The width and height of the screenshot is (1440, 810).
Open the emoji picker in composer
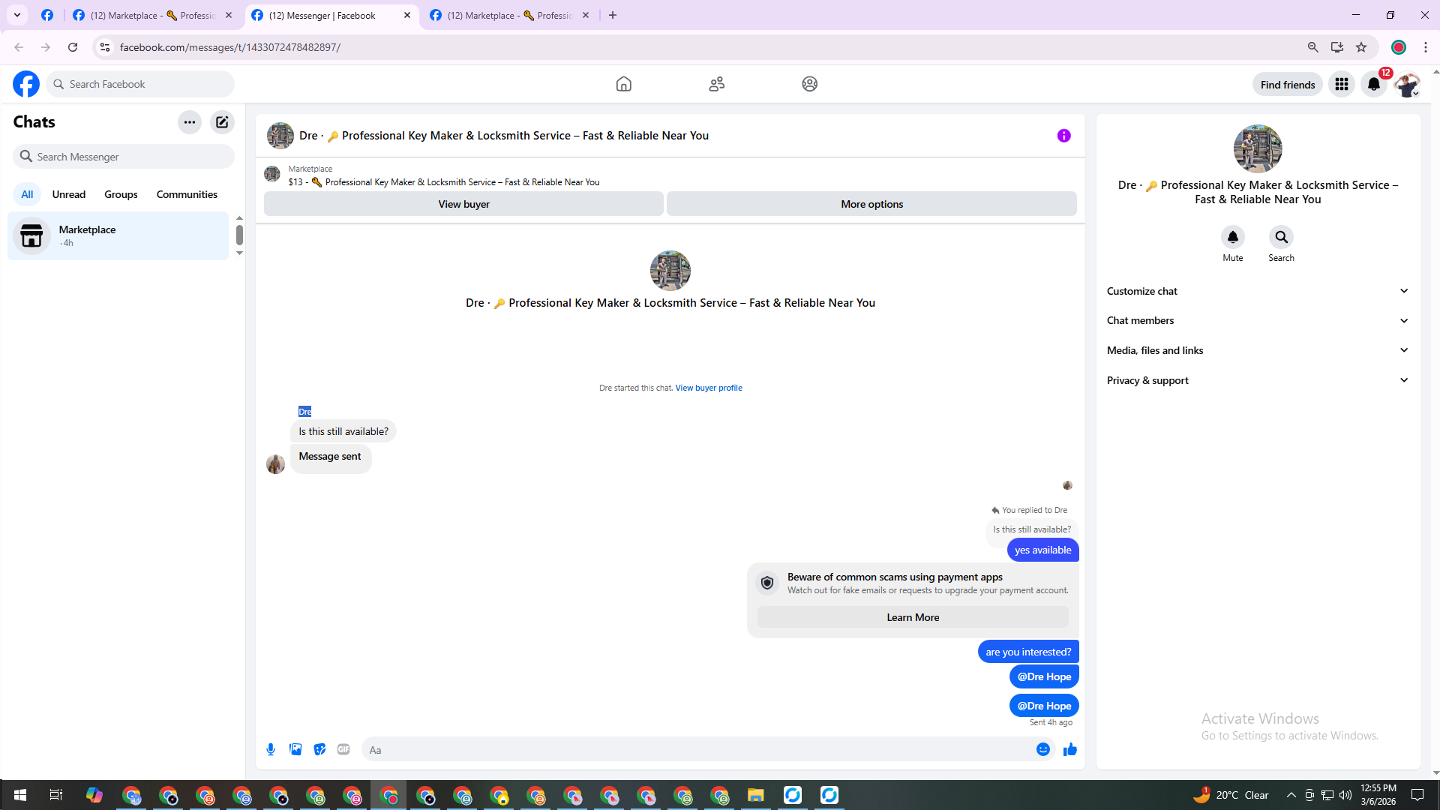(1042, 749)
